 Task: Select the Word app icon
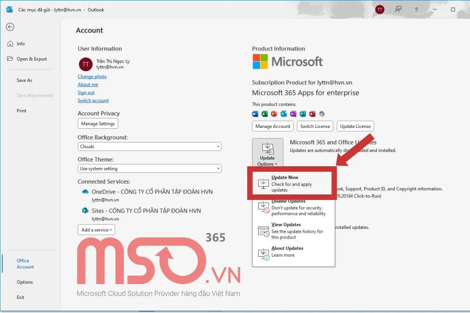click(x=255, y=113)
